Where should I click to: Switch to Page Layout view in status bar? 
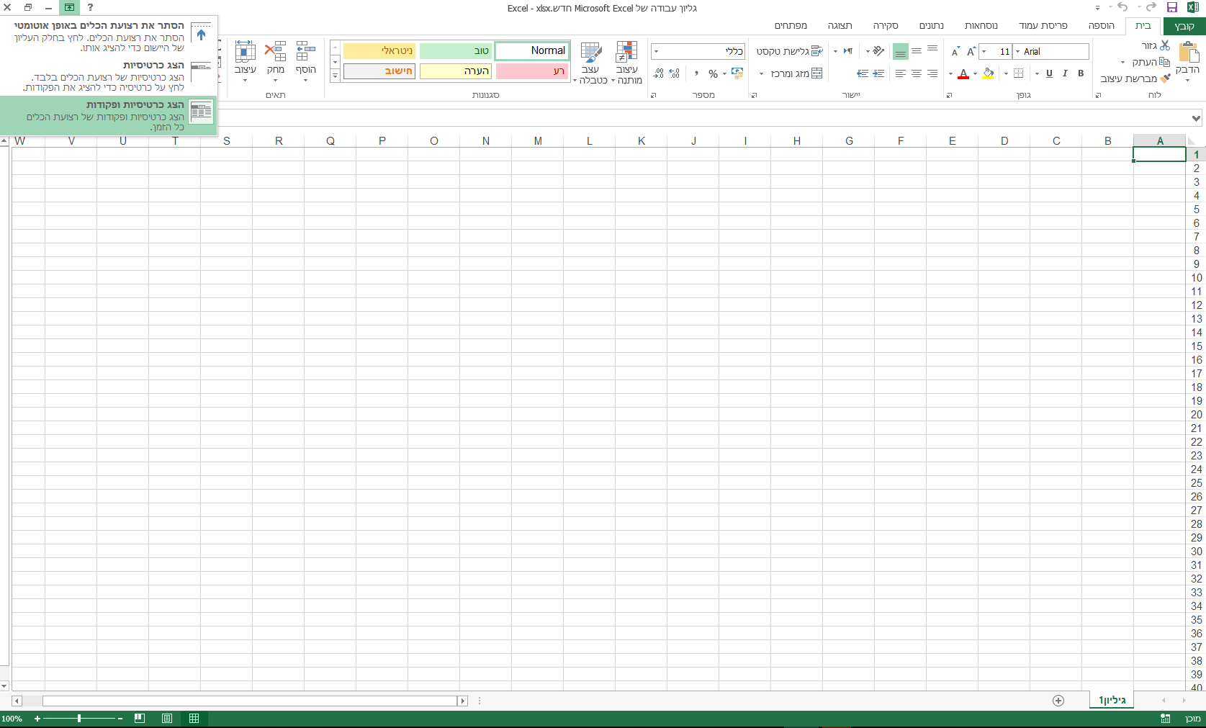[x=167, y=719]
